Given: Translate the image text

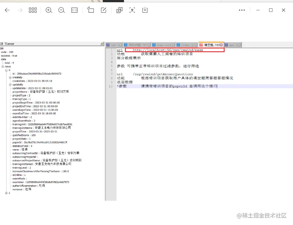Looking at the screenshot, I should (119, 10).
